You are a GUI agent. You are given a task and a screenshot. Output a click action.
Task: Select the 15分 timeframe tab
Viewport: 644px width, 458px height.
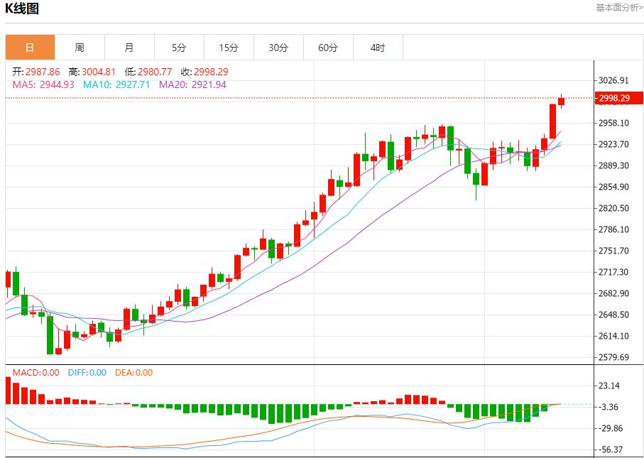(x=229, y=48)
